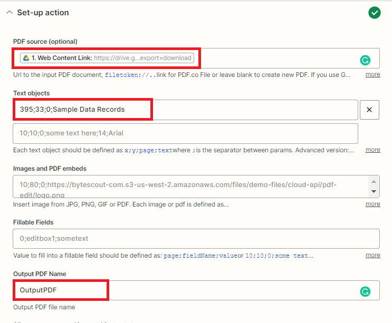The image size is (392, 323).
Task: Remove text object with the X button
Action: pos(369,110)
